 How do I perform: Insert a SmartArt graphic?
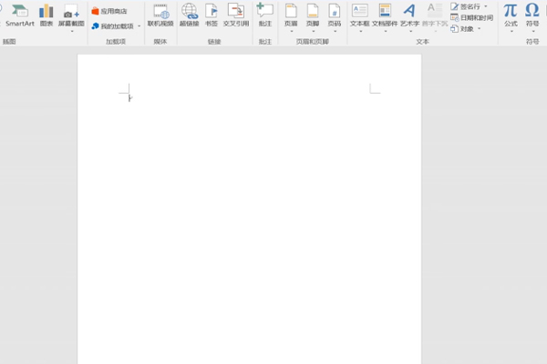(19, 15)
